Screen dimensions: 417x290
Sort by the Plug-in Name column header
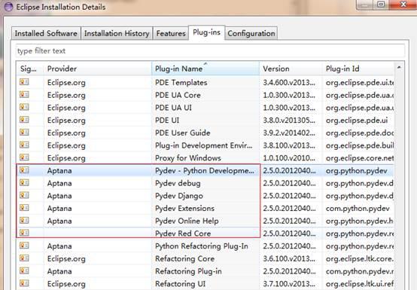[x=205, y=69]
